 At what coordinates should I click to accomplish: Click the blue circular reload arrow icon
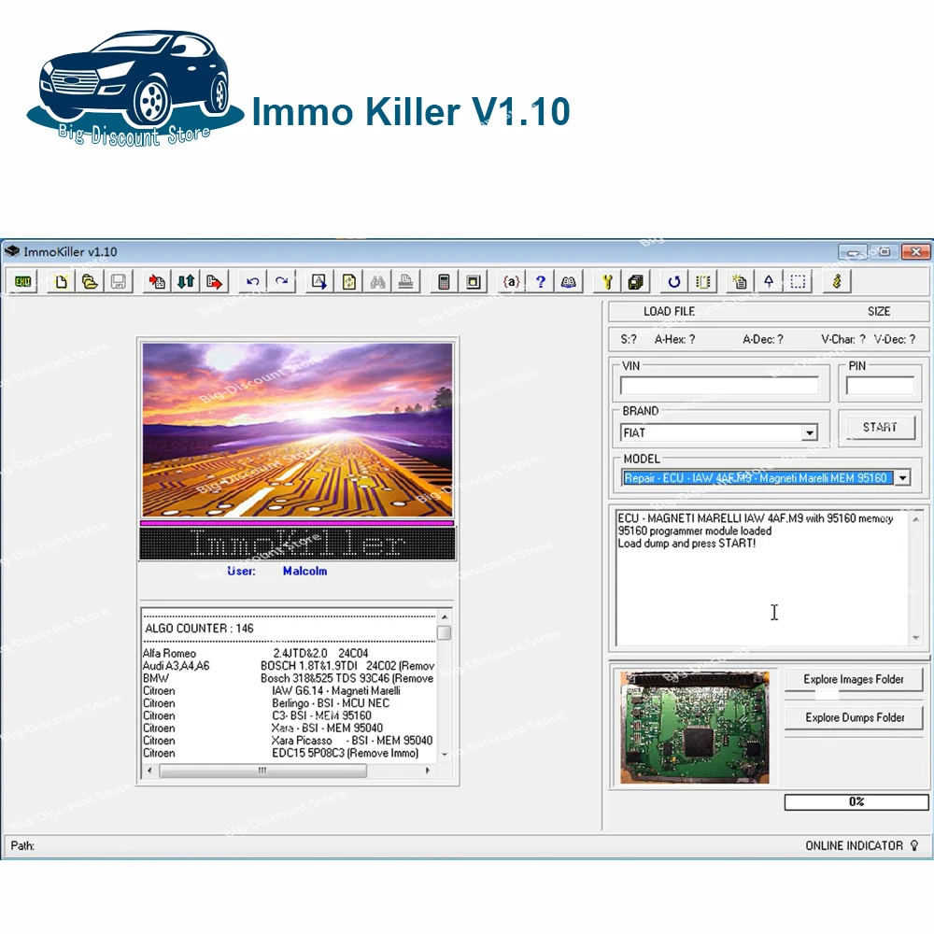tap(674, 281)
